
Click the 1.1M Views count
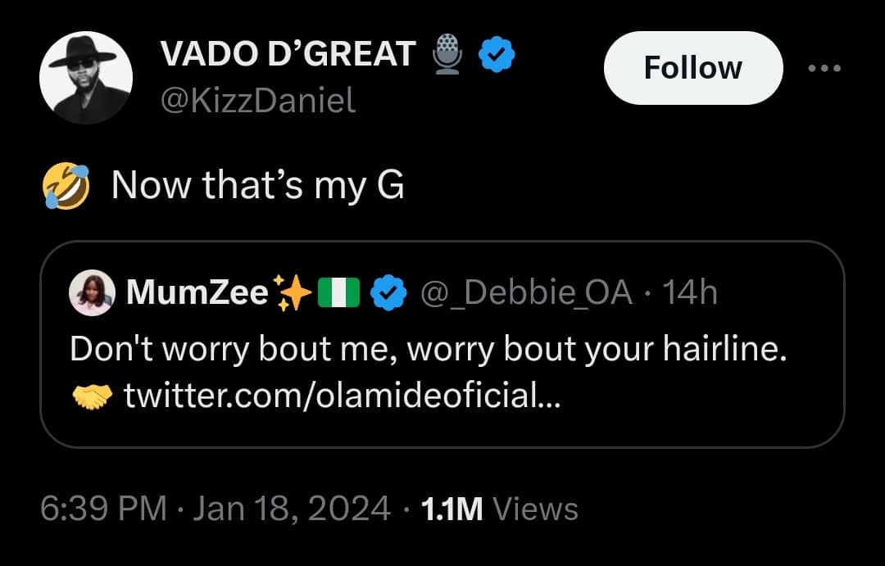(x=498, y=509)
